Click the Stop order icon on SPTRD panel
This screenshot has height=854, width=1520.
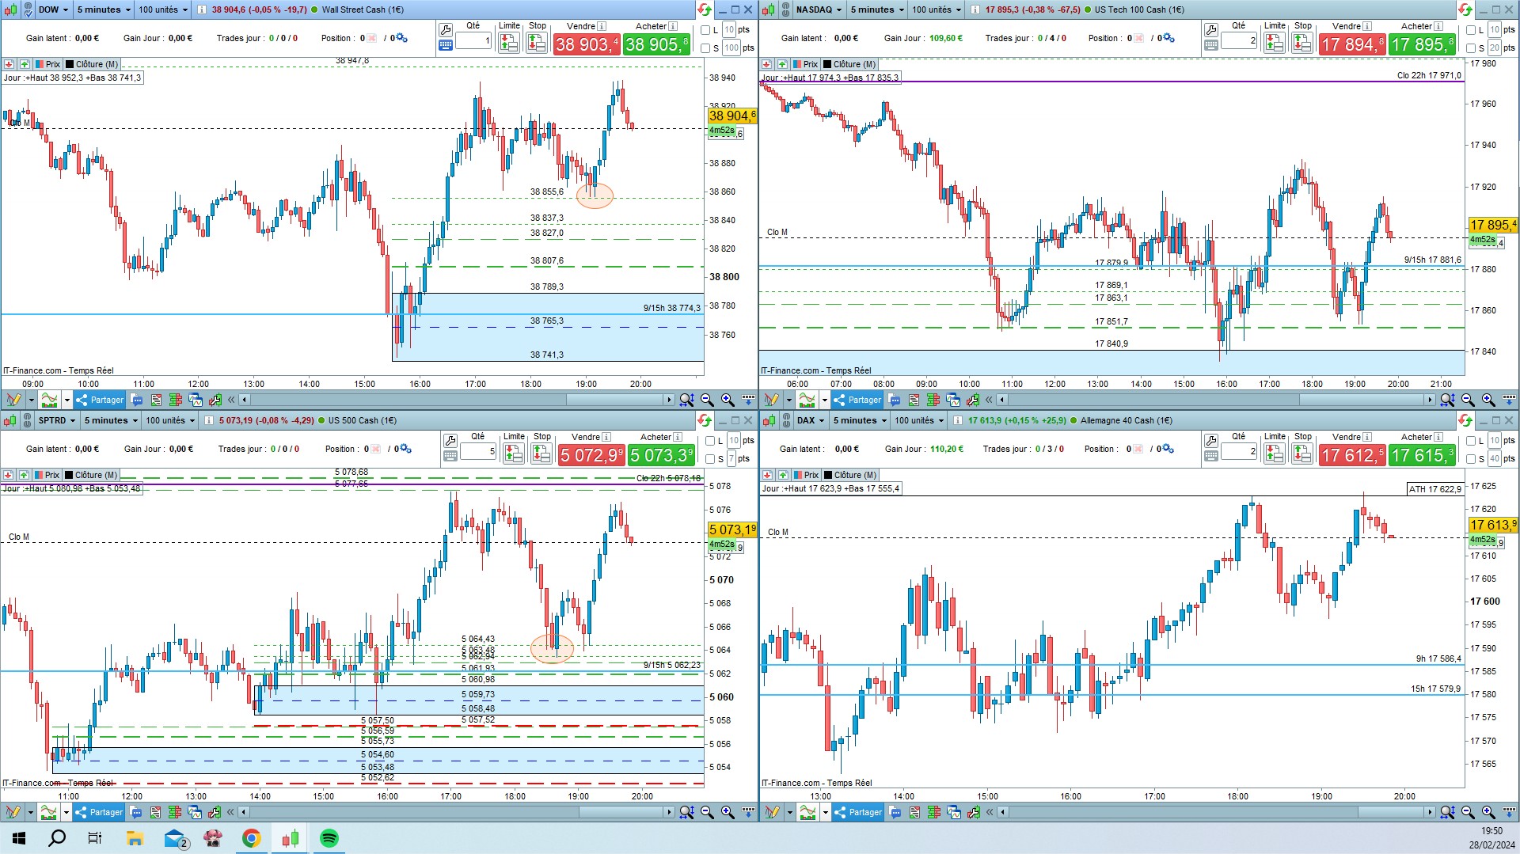(x=541, y=454)
